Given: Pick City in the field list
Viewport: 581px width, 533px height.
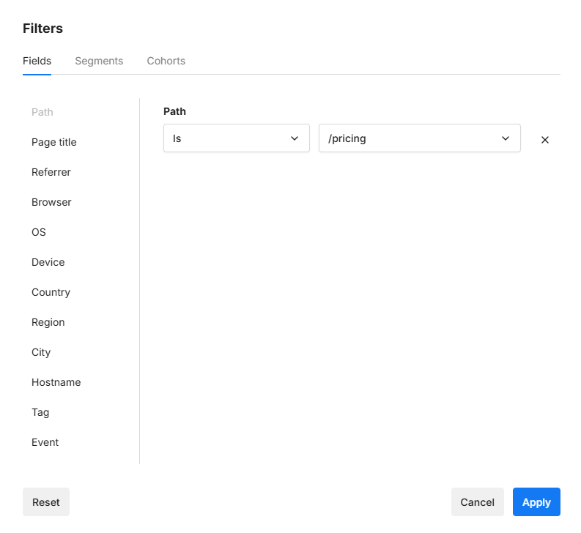Looking at the screenshot, I should pos(41,352).
